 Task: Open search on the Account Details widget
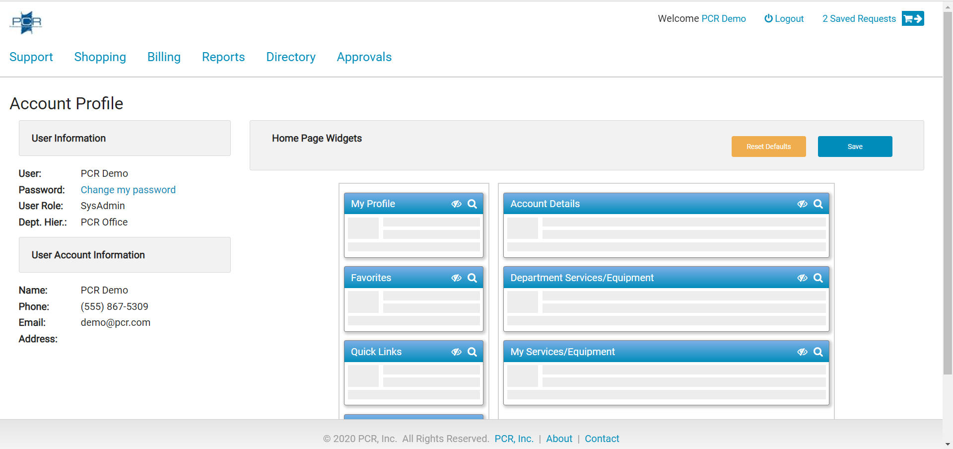click(x=818, y=204)
